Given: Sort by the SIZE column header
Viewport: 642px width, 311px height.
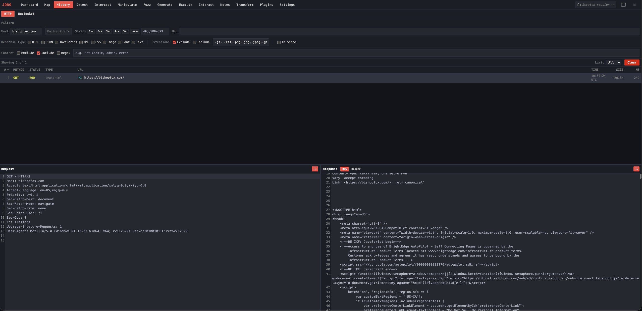Looking at the screenshot, I should [x=619, y=70].
